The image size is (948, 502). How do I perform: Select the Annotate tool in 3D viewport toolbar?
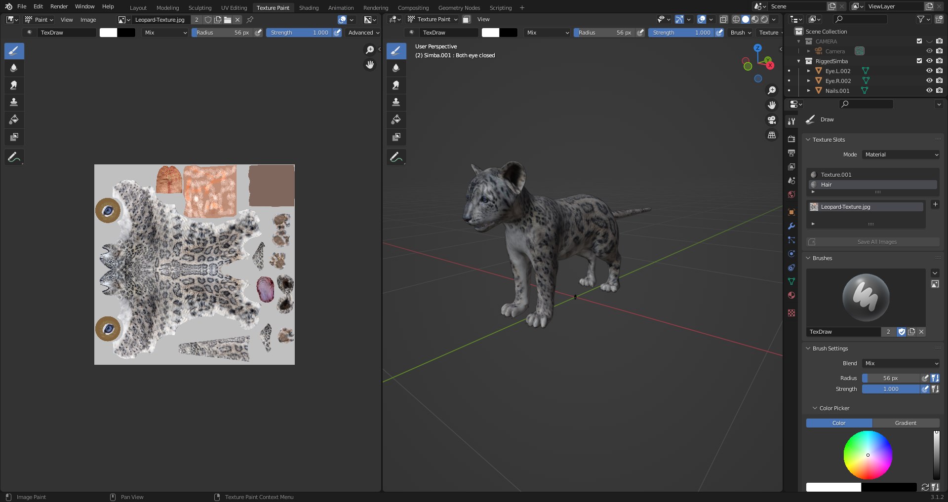pos(396,157)
